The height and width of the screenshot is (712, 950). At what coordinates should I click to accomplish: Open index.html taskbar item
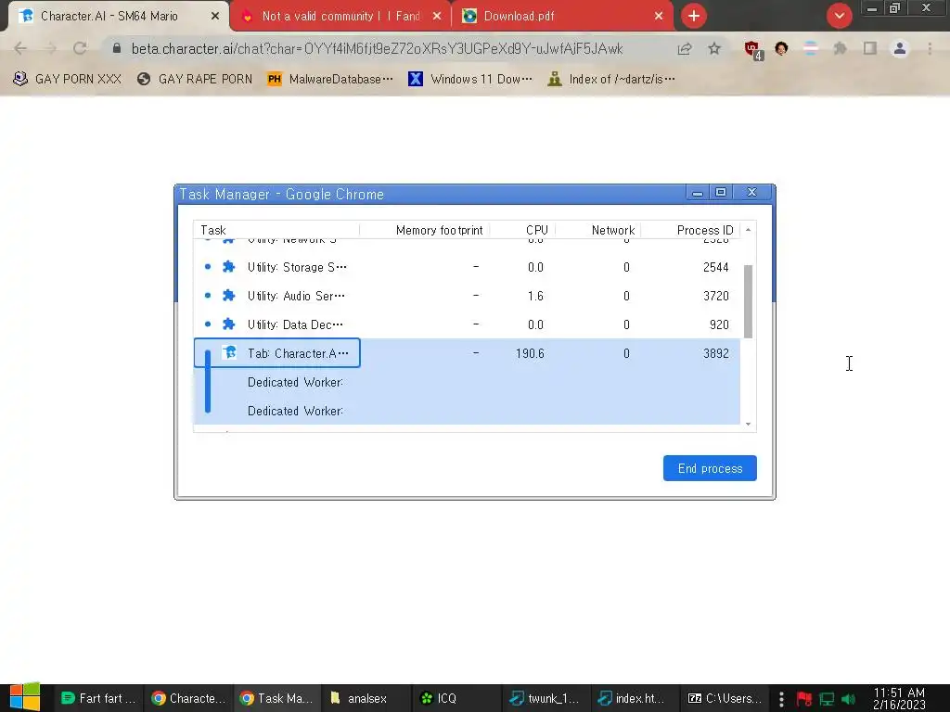pos(635,698)
